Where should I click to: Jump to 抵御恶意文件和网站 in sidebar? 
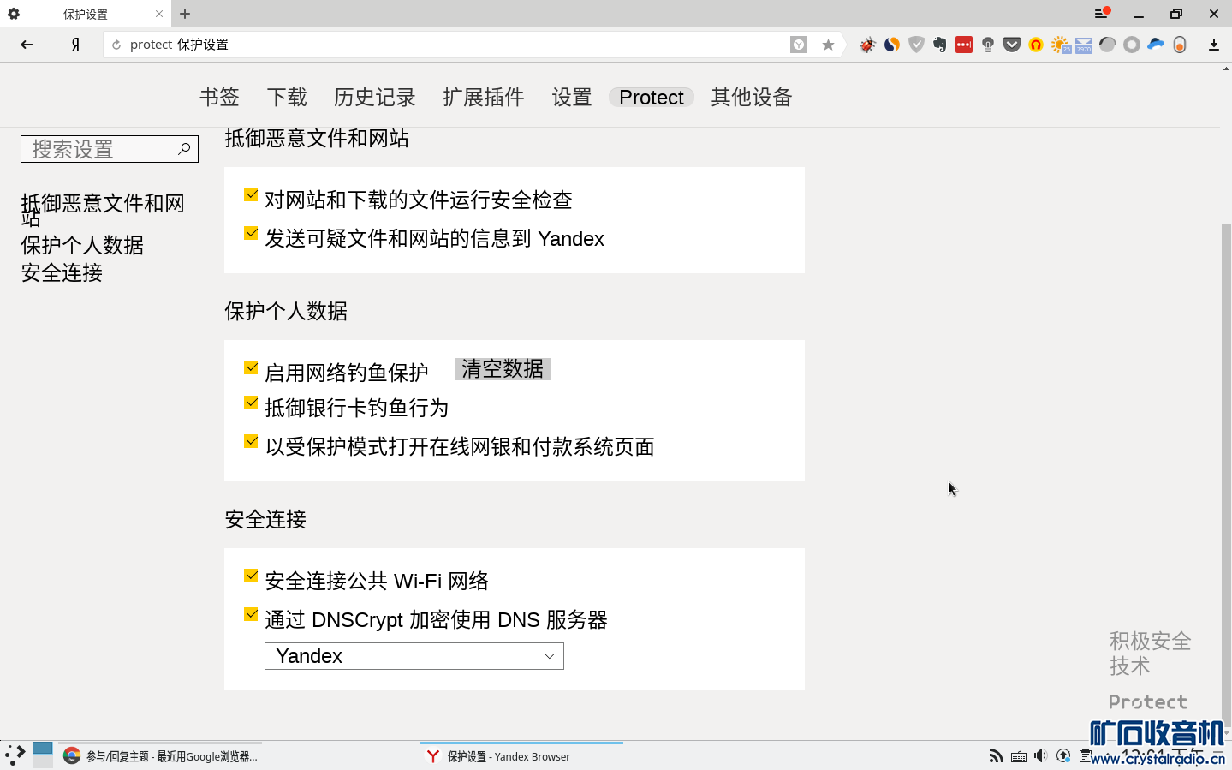tap(103, 210)
